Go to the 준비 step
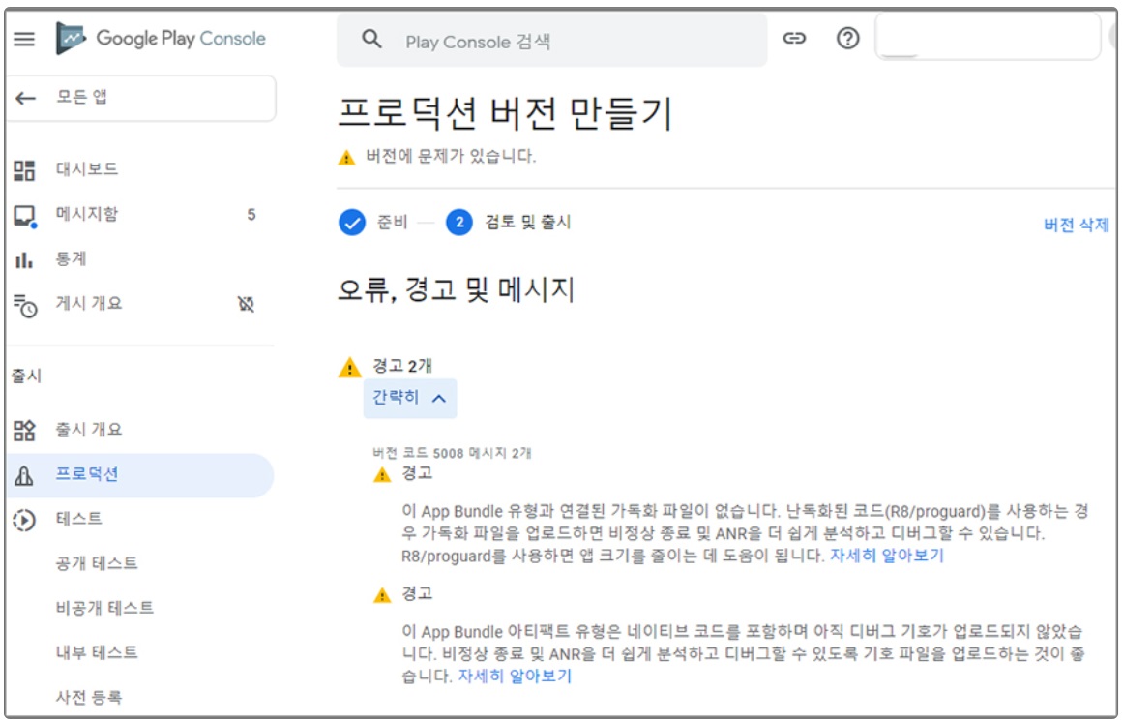Screen dimensions: 1123x722 [x=392, y=222]
